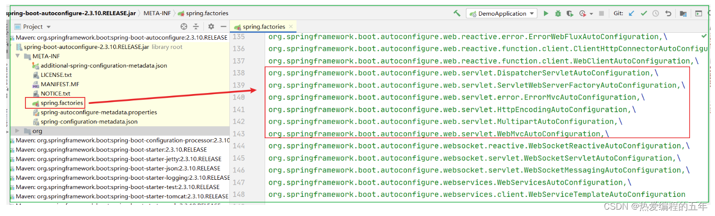This screenshot has width=715, height=216.
Task: Hide the Project panel with minus icon
Action: click(x=223, y=26)
